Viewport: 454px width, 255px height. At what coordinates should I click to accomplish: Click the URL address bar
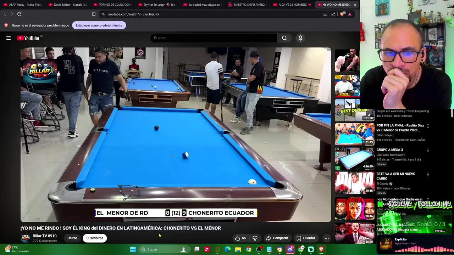pyautogui.click(x=209, y=14)
